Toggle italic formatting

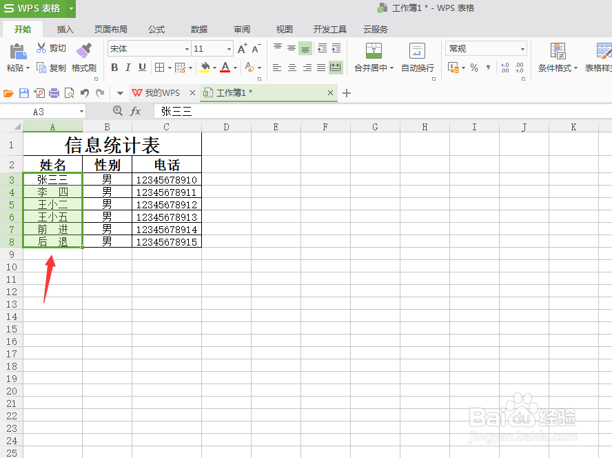(x=127, y=67)
